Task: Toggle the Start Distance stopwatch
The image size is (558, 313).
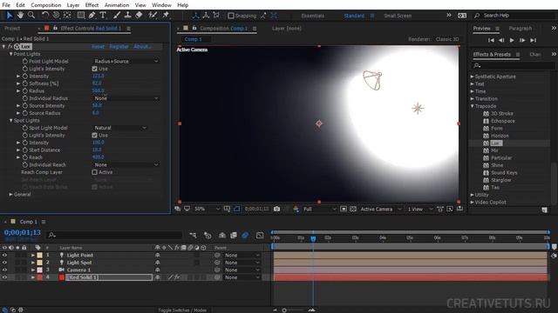Action: point(25,150)
